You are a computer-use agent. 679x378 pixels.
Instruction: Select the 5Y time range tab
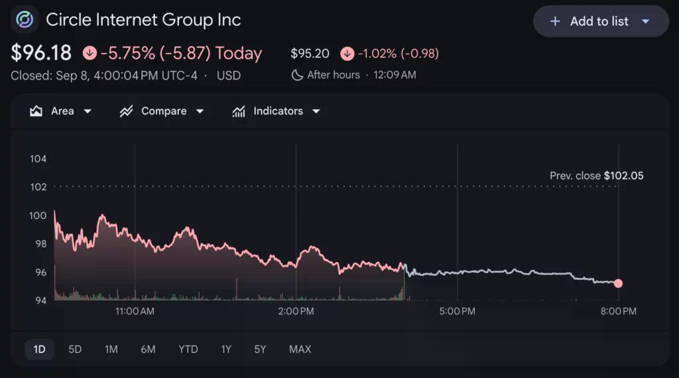pos(260,349)
